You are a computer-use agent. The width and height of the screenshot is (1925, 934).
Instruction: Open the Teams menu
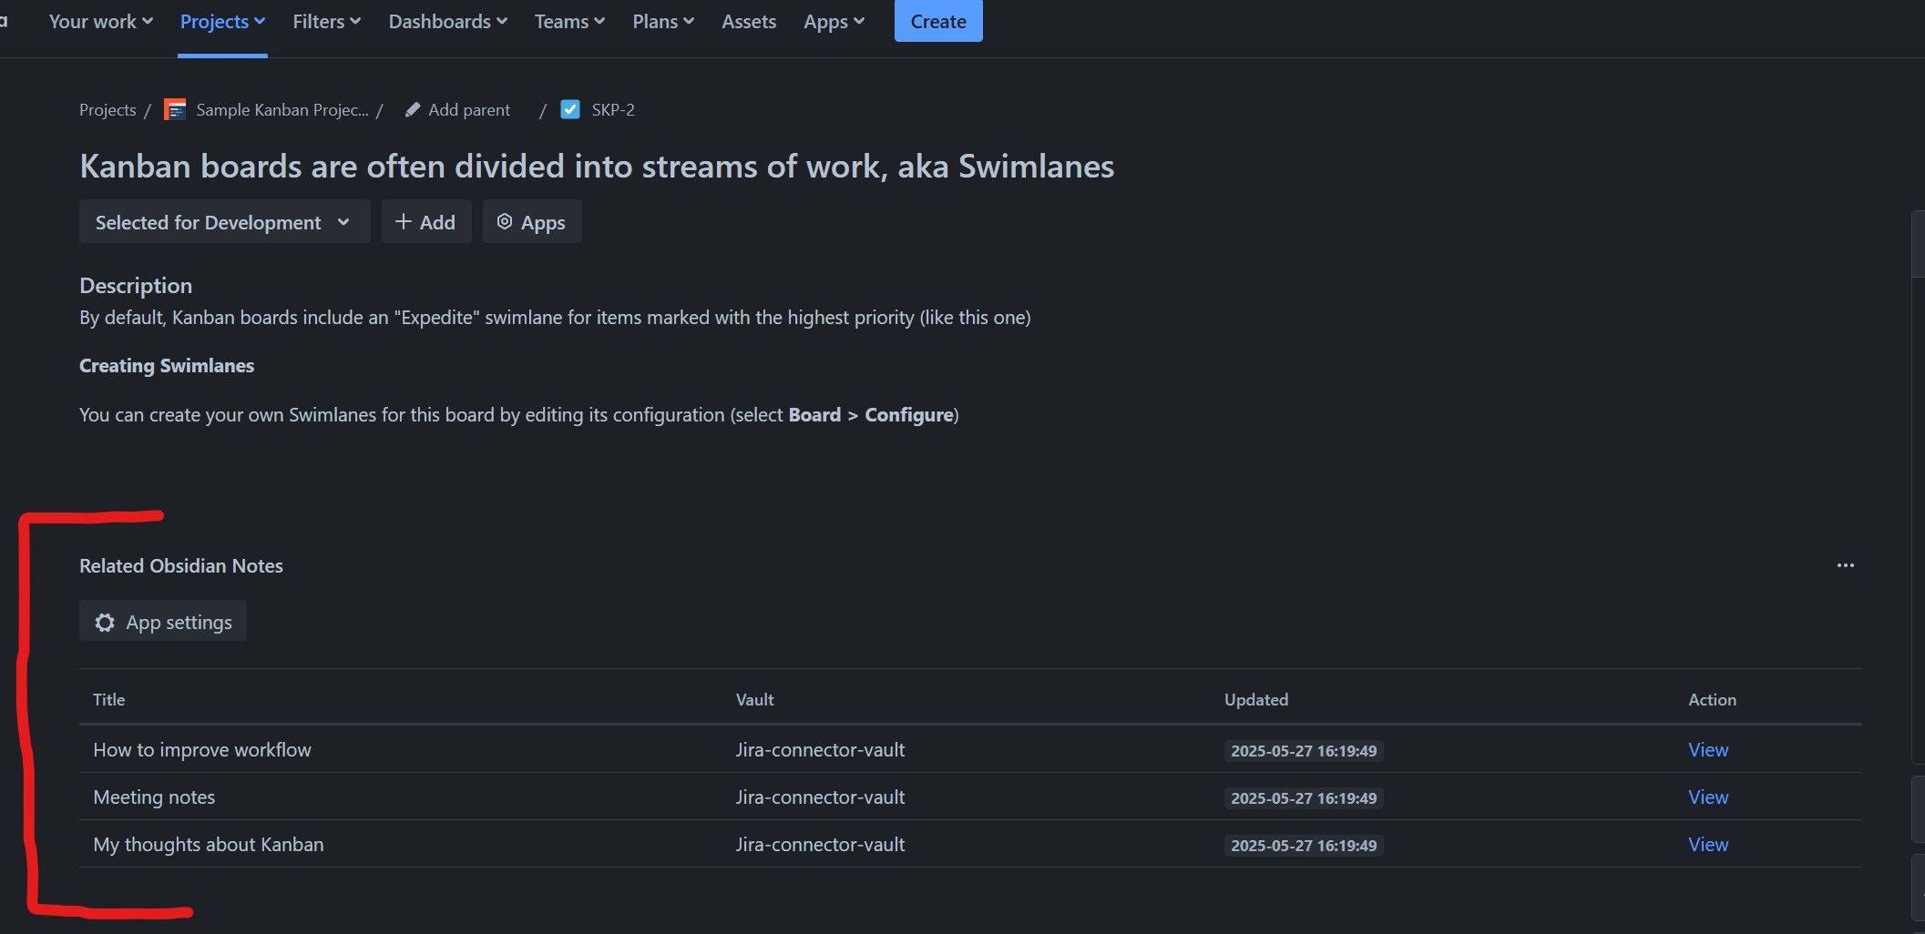[569, 21]
